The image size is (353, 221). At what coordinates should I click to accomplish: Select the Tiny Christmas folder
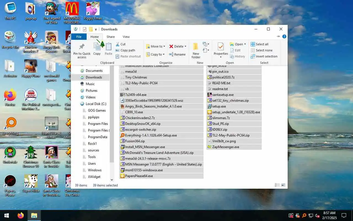(162, 77)
